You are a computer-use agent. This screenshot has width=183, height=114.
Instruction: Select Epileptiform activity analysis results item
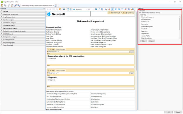(23, 31)
